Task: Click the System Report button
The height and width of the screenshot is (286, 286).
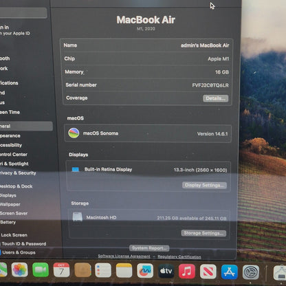Action: tap(149, 248)
